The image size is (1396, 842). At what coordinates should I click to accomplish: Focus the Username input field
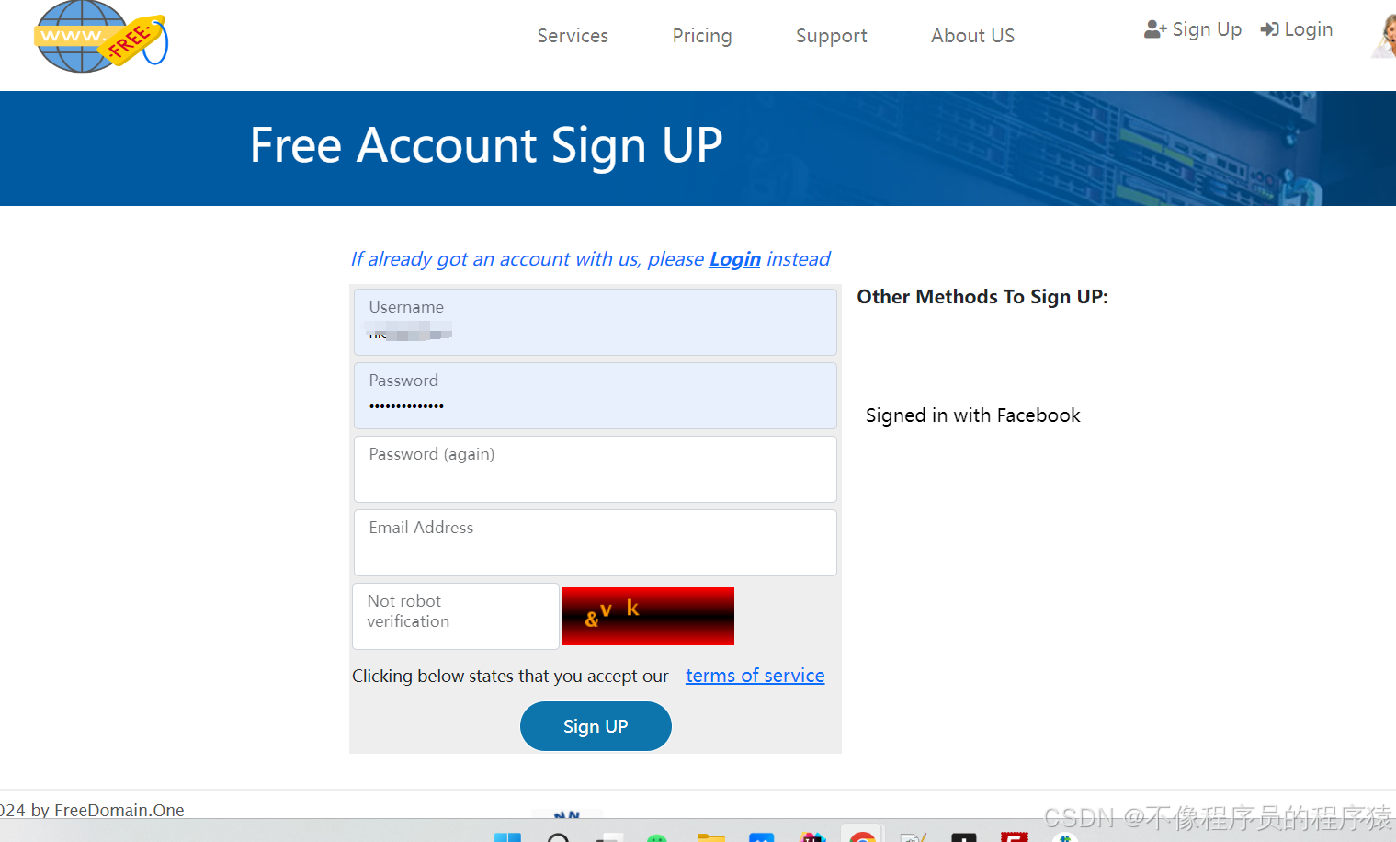pyautogui.click(x=596, y=323)
